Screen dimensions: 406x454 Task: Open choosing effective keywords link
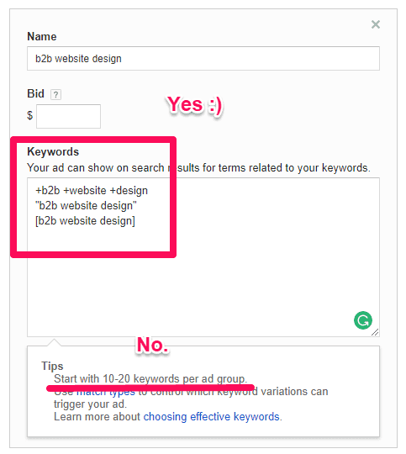point(211,417)
